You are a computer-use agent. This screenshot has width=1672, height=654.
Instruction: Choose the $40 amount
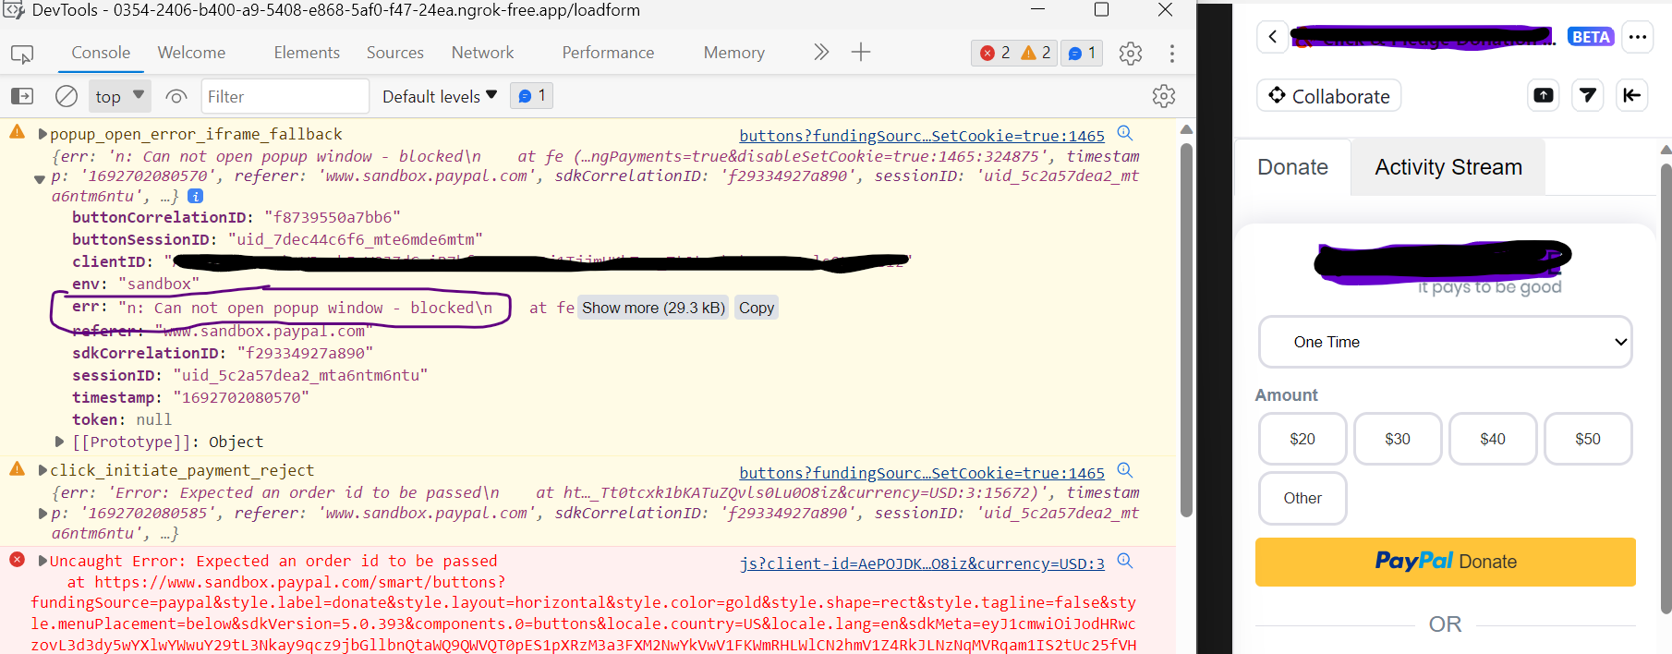1493,439
